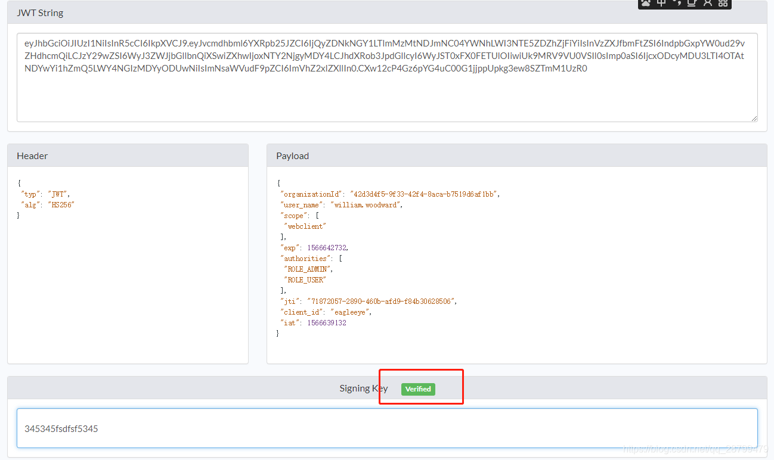Click the "webclient" scope value
774x460 pixels.
tap(305, 226)
